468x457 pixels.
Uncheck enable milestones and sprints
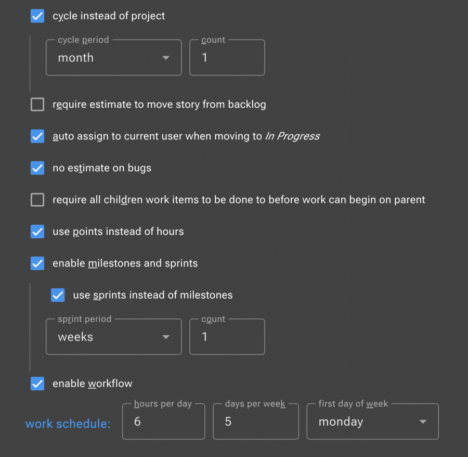point(37,263)
